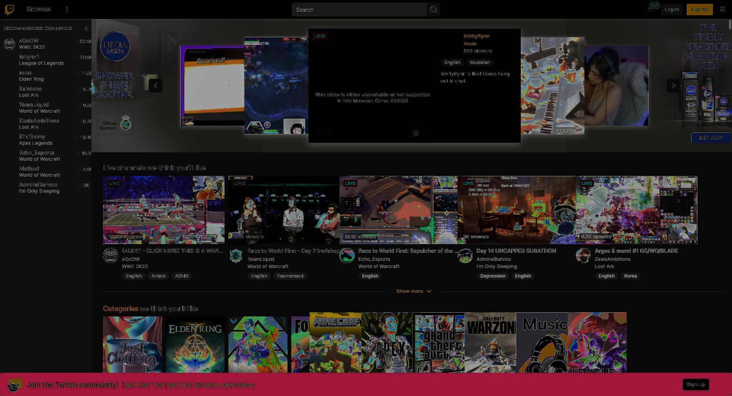Open trinityflynn channel name link
The height and width of the screenshot is (396, 732).
click(477, 36)
